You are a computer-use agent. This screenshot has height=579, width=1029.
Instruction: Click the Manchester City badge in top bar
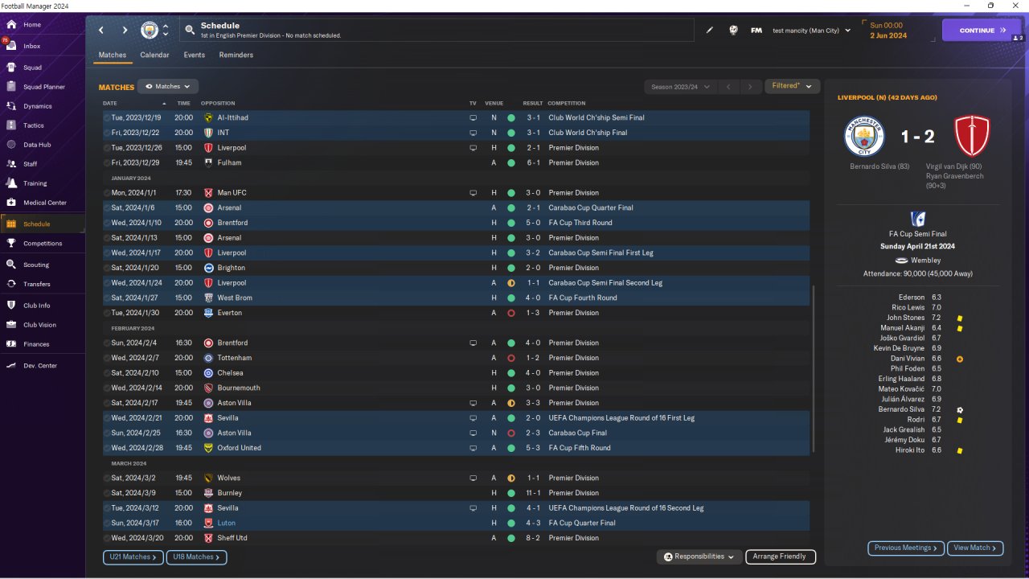coord(150,31)
